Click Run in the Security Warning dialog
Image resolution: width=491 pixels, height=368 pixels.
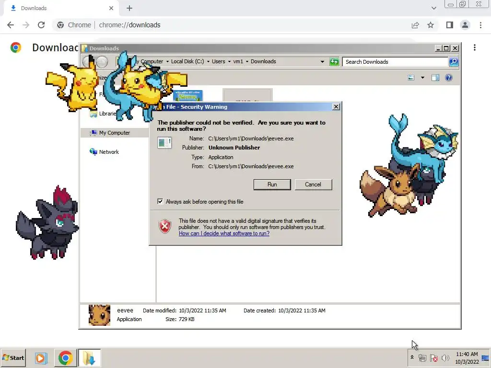click(272, 184)
